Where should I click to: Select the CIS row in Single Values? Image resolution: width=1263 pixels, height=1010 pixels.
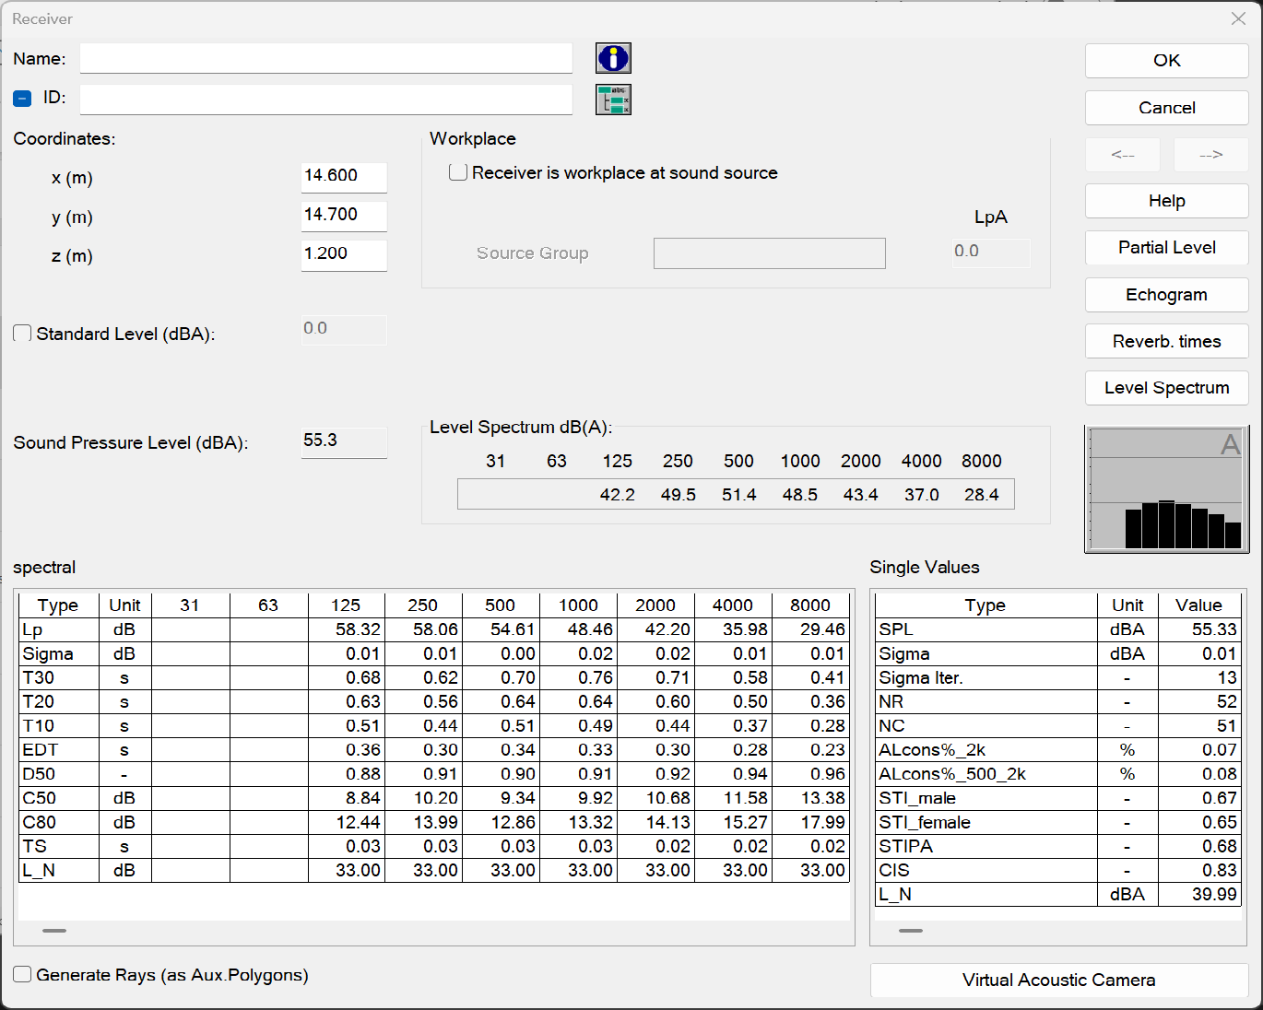[1058, 870]
